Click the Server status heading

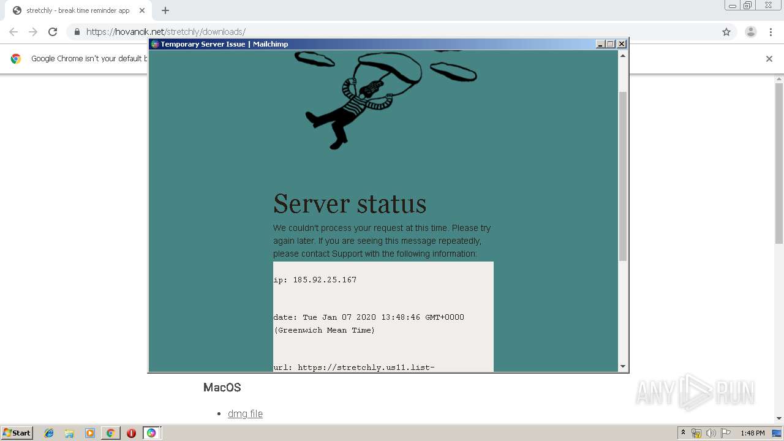(350, 203)
